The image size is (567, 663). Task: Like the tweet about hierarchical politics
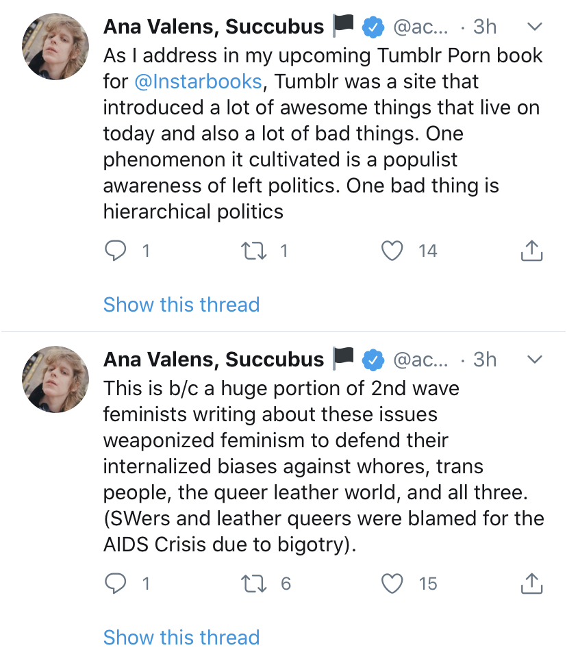[392, 251]
